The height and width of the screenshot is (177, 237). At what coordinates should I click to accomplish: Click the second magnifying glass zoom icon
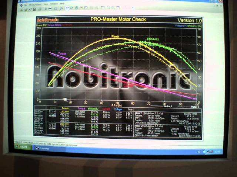pos(113,7)
